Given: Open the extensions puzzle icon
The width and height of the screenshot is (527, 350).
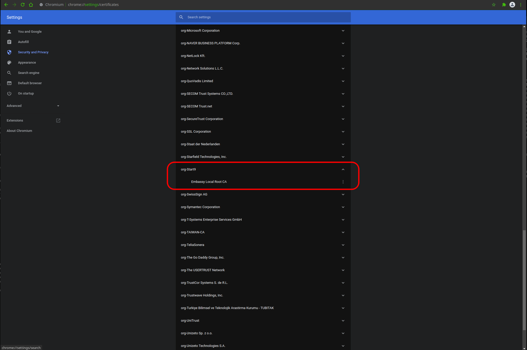Looking at the screenshot, I should (x=504, y=5).
